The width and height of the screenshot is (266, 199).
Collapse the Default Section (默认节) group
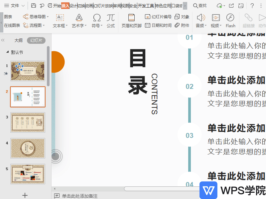[x=8, y=52]
